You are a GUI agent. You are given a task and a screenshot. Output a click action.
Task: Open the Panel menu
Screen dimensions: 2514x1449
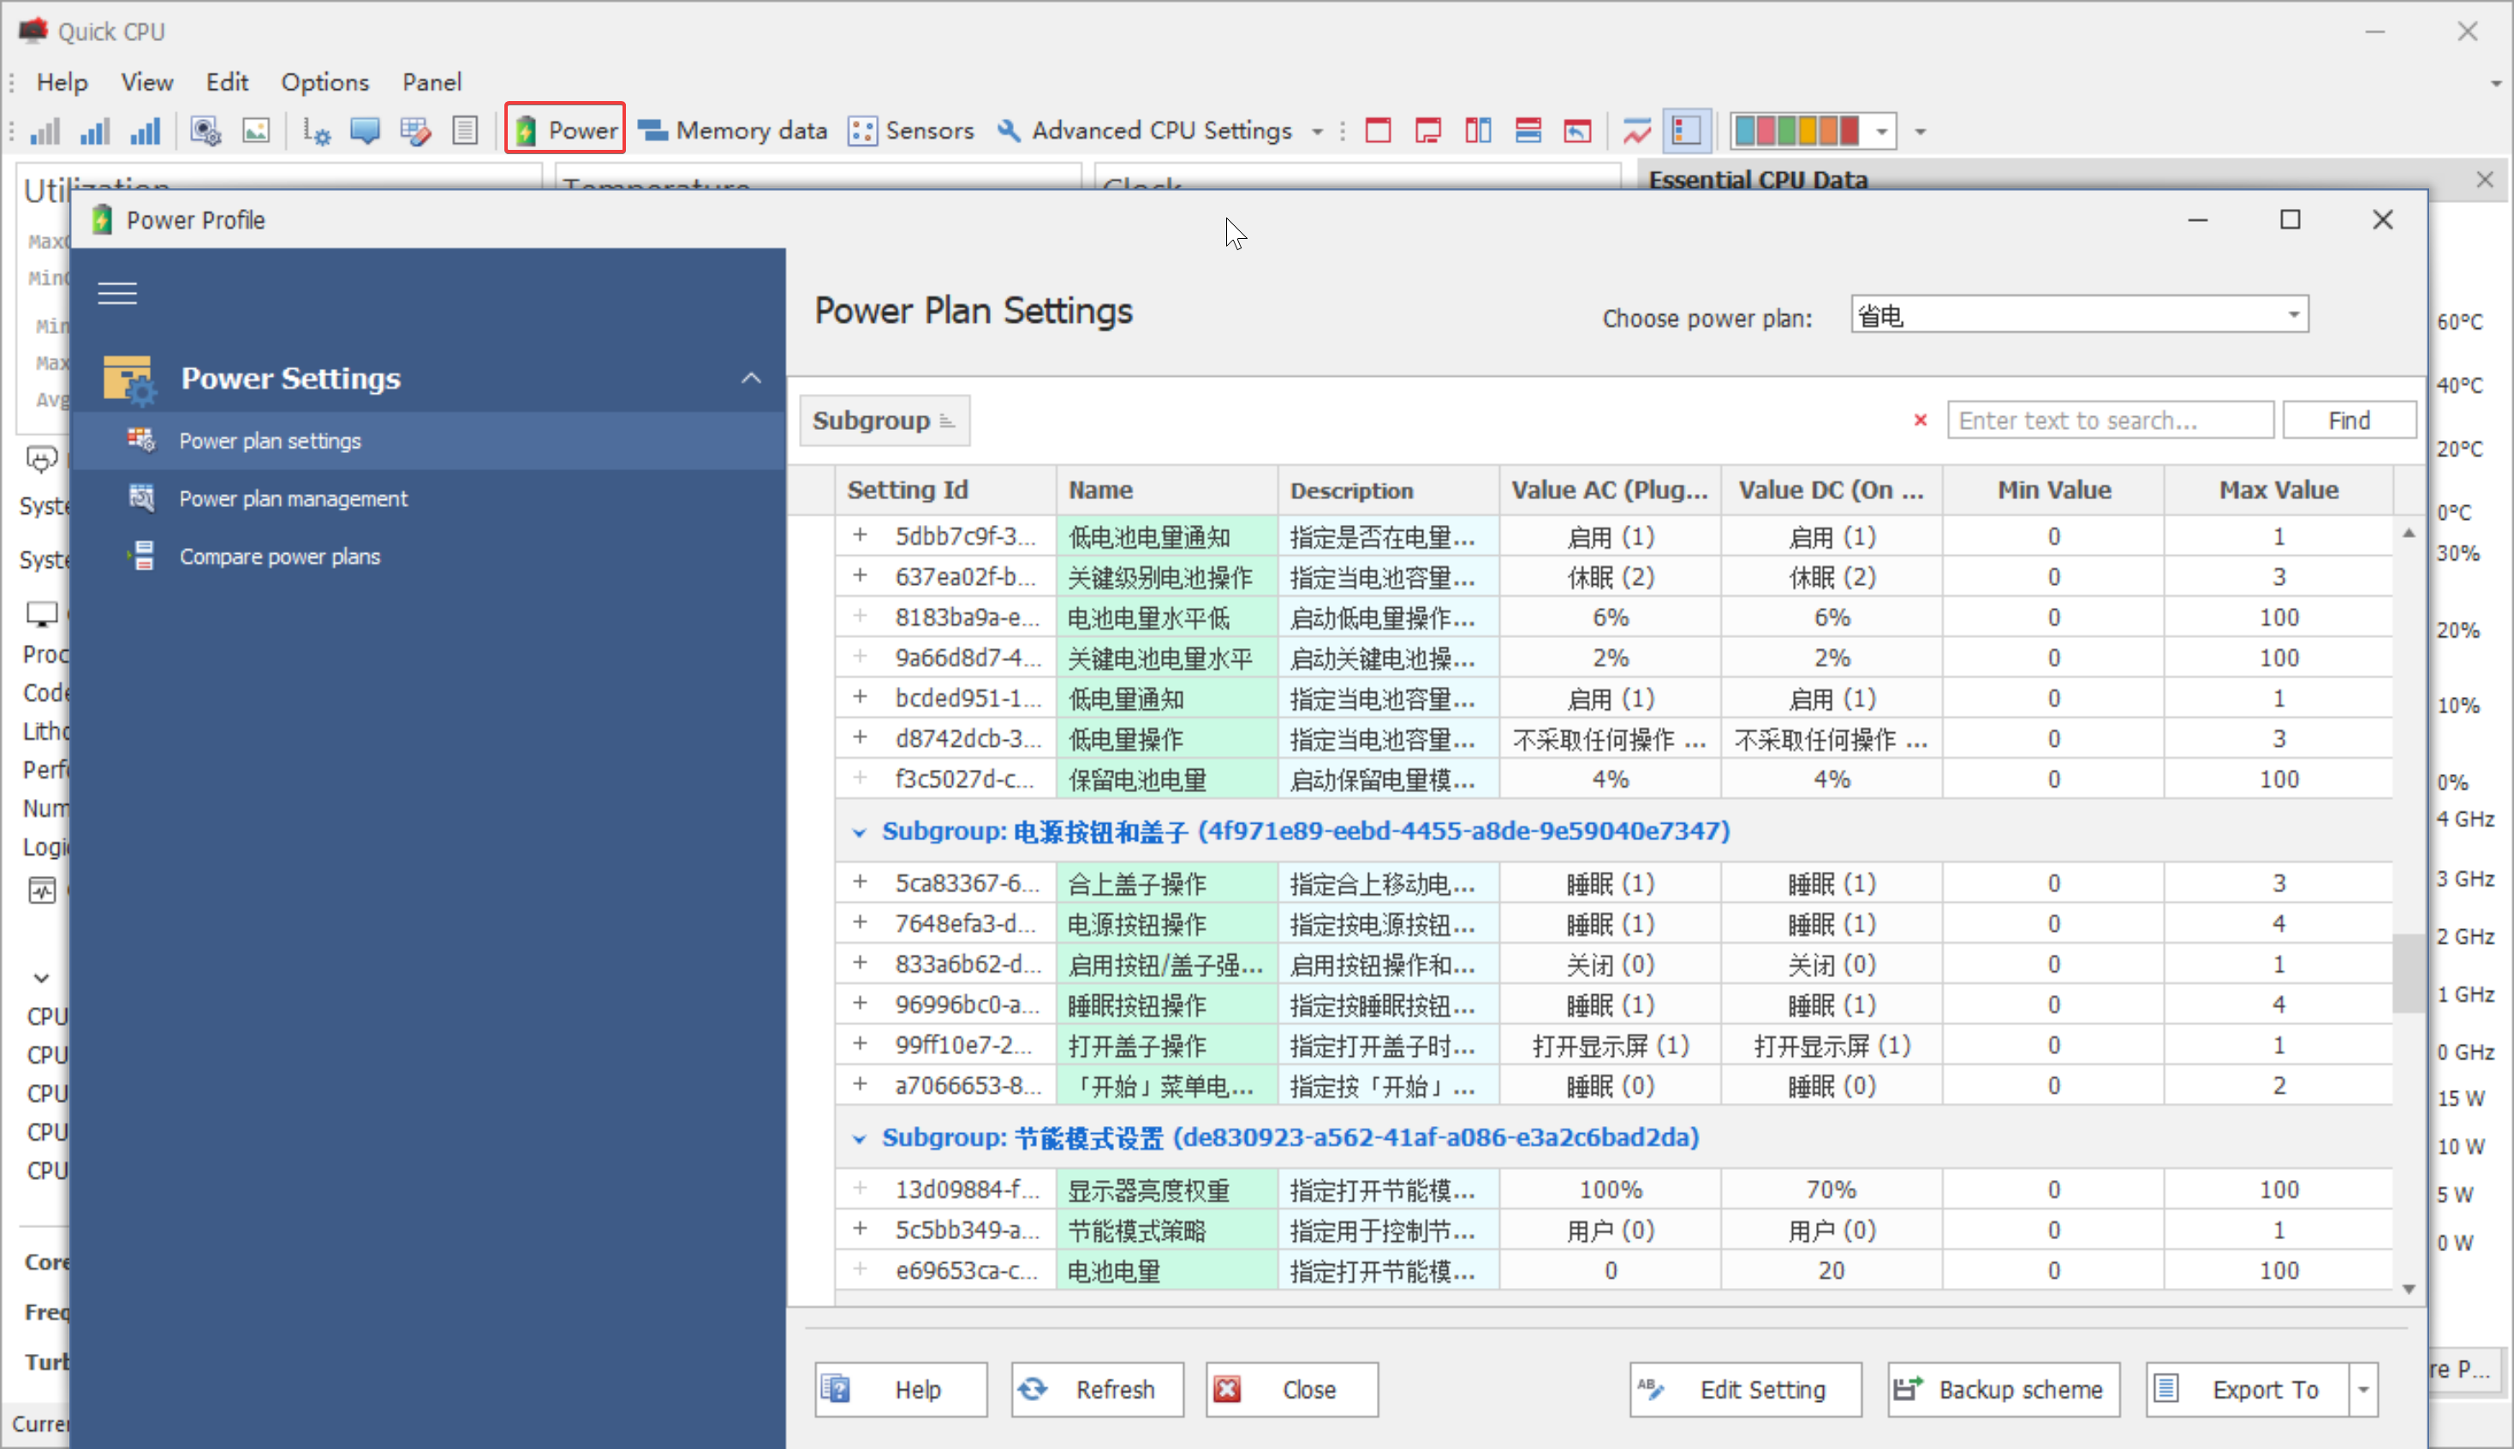coord(431,81)
